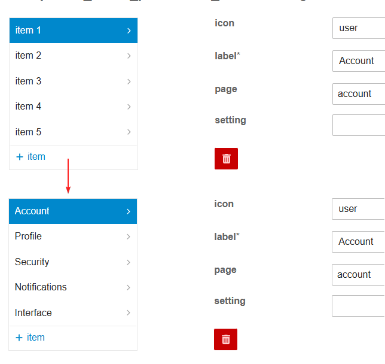Expand chevron on Profile row
This screenshot has width=385, height=364.
click(129, 236)
